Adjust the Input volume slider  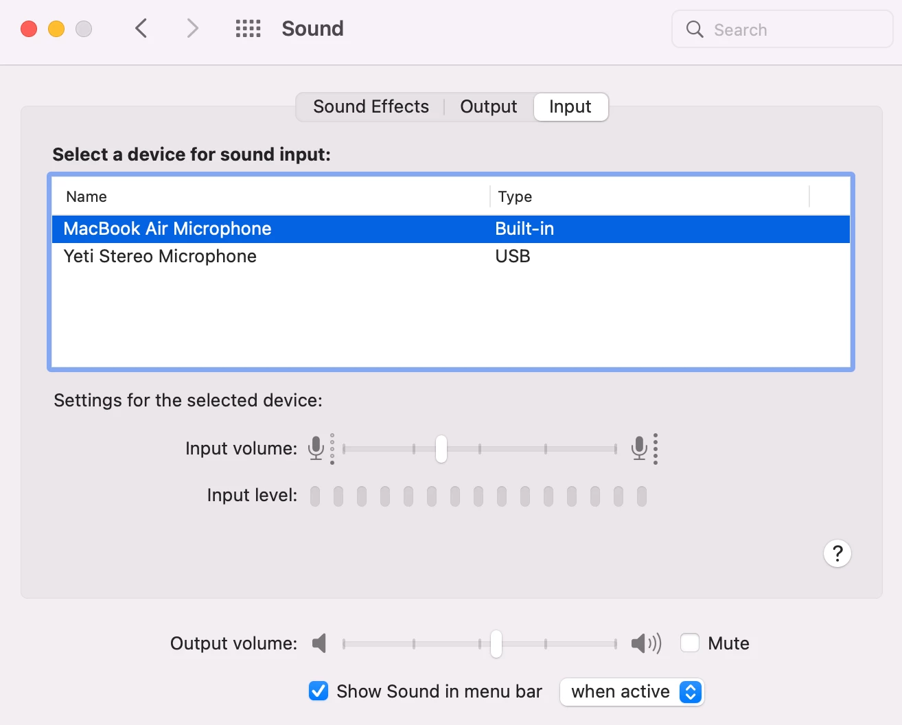point(441,449)
